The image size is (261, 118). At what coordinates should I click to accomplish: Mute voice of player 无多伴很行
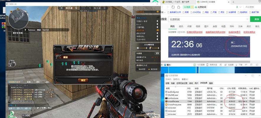pyautogui.click(x=157, y=40)
